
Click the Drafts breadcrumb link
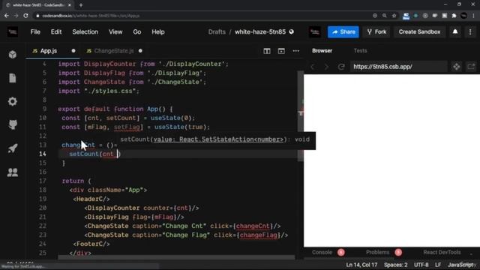[x=217, y=31]
